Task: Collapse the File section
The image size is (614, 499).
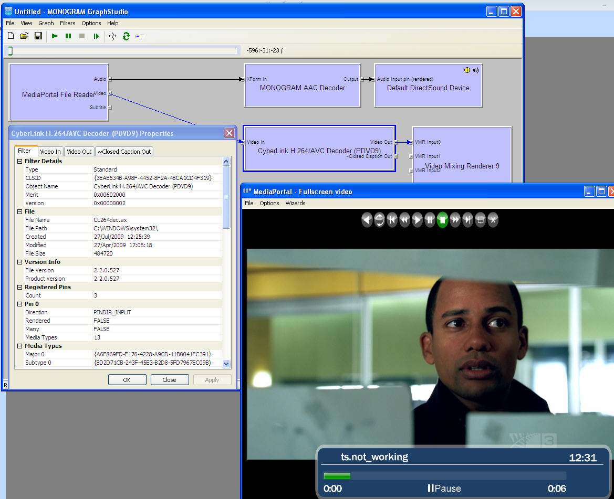Action: [19, 211]
